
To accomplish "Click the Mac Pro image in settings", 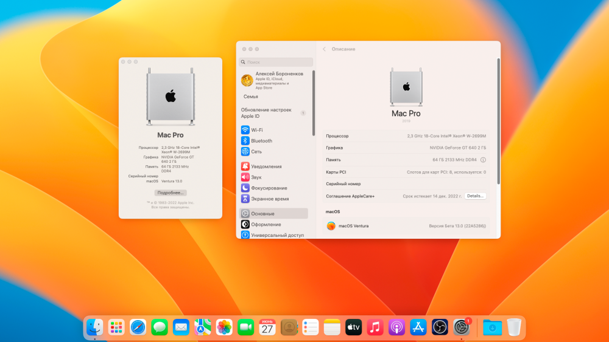I will 406,87.
